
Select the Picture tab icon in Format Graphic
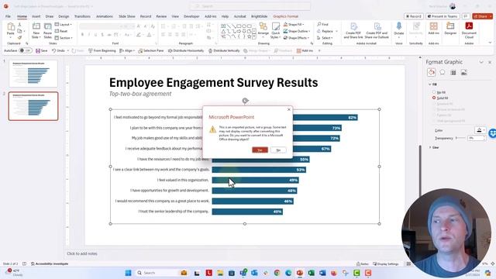click(x=464, y=72)
